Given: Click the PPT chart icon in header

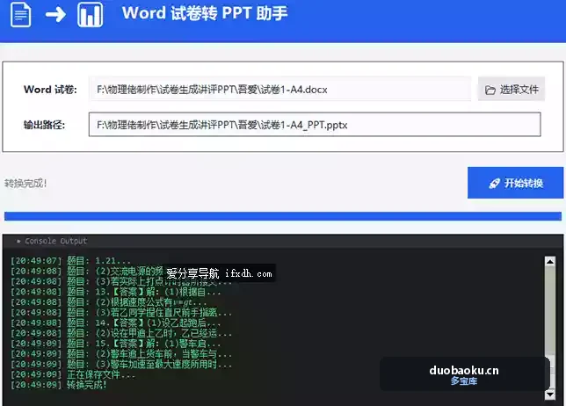Looking at the screenshot, I should (90, 14).
